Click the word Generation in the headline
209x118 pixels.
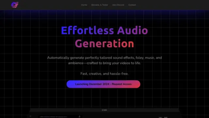tap(104, 44)
